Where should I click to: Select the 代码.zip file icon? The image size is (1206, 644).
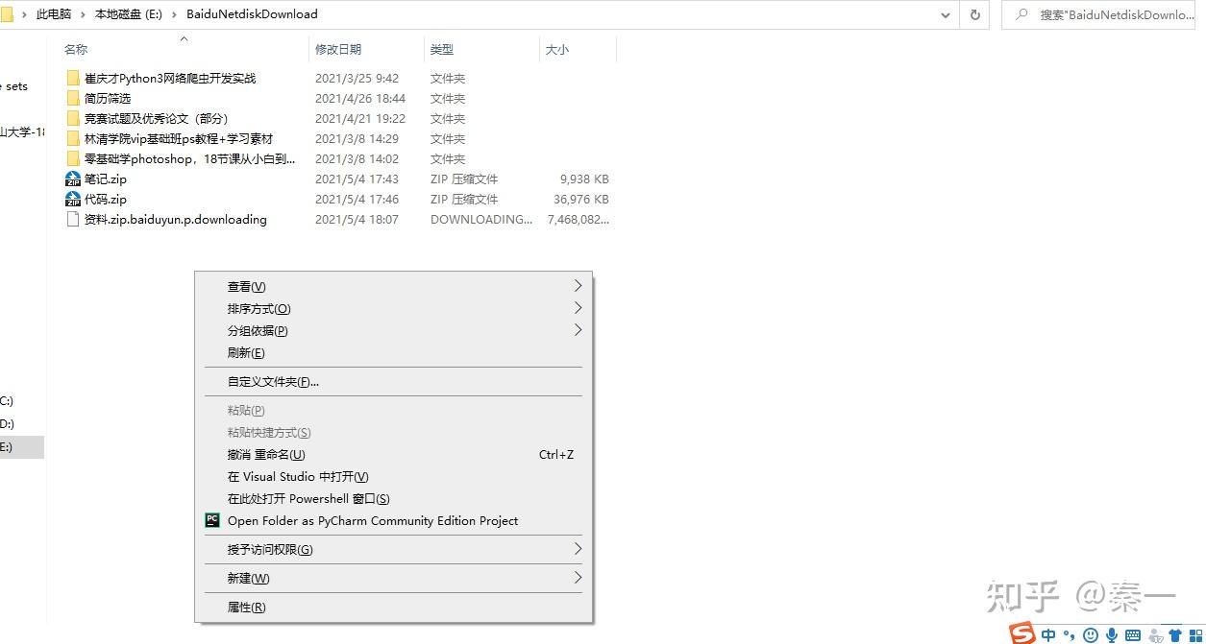click(x=73, y=199)
